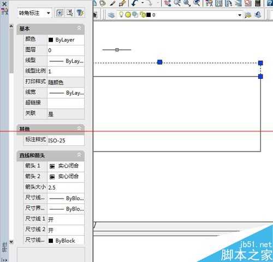Click the 箭头大小 field showing 2.5
Image resolution: width=273 pixels, height=262 pixels.
66,188
